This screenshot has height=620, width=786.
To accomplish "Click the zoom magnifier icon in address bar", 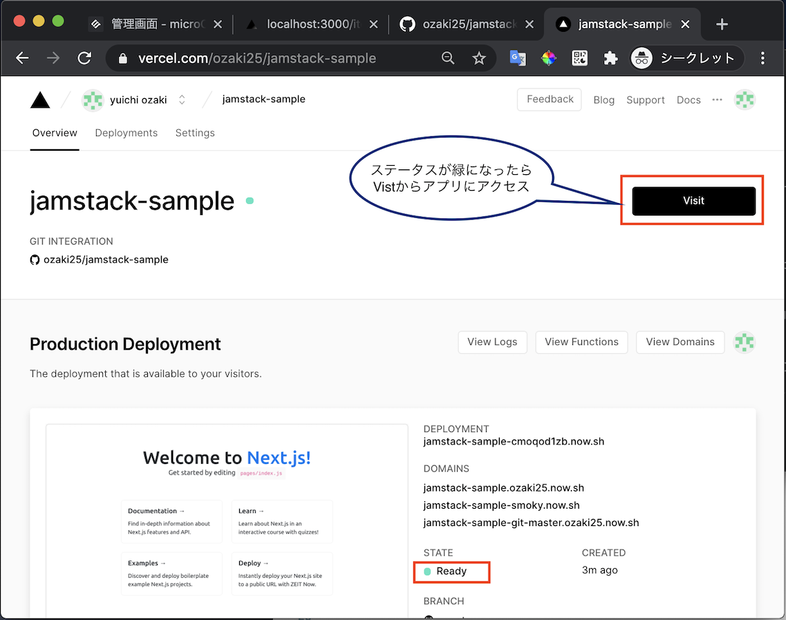I will pyautogui.click(x=448, y=58).
